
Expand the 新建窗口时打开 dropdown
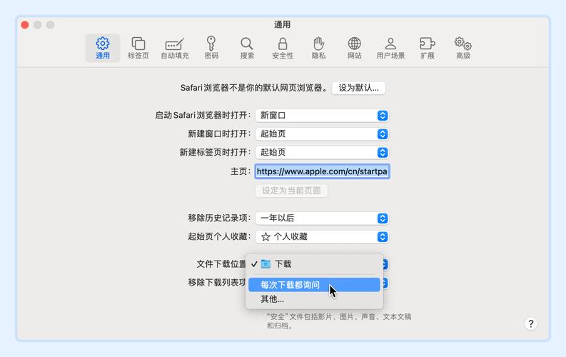(322, 134)
